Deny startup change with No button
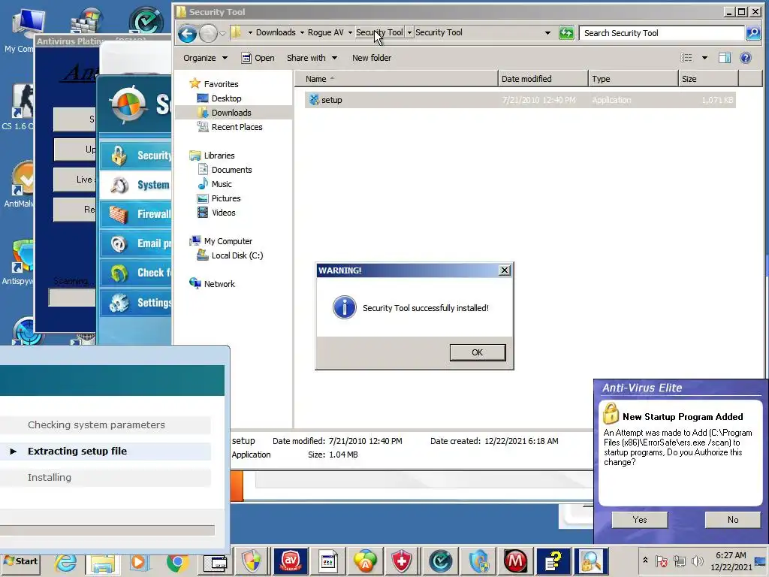 pos(733,520)
